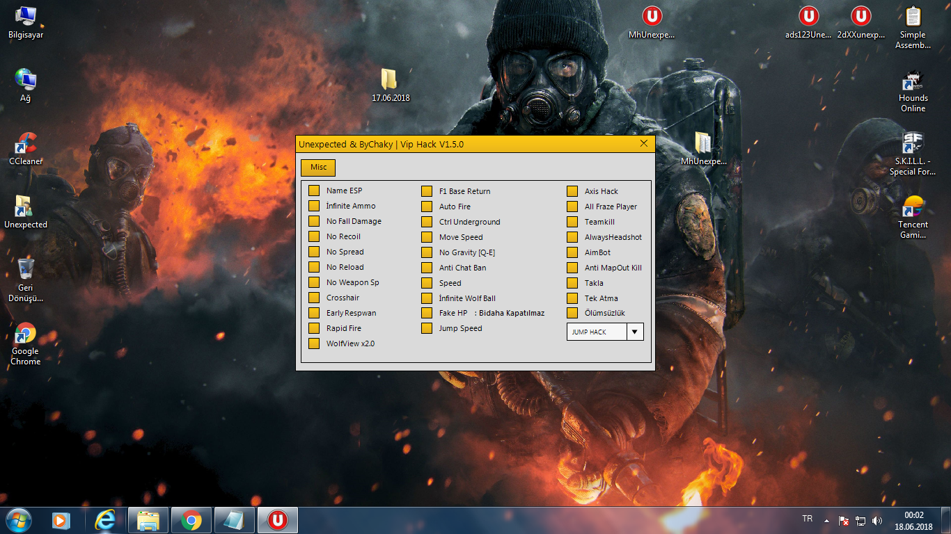This screenshot has width=951, height=534.
Task: Toggle the Fake HP checkbox
Action: 427,313
